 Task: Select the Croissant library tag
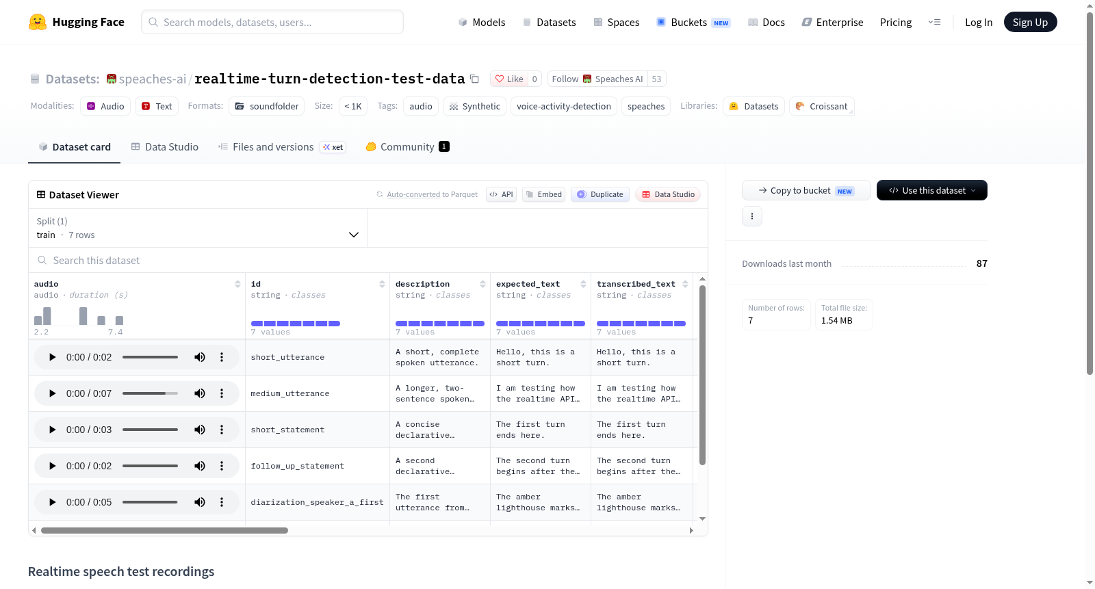tap(821, 106)
